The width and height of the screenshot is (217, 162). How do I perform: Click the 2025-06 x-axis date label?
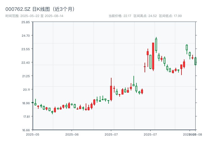[72, 134]
